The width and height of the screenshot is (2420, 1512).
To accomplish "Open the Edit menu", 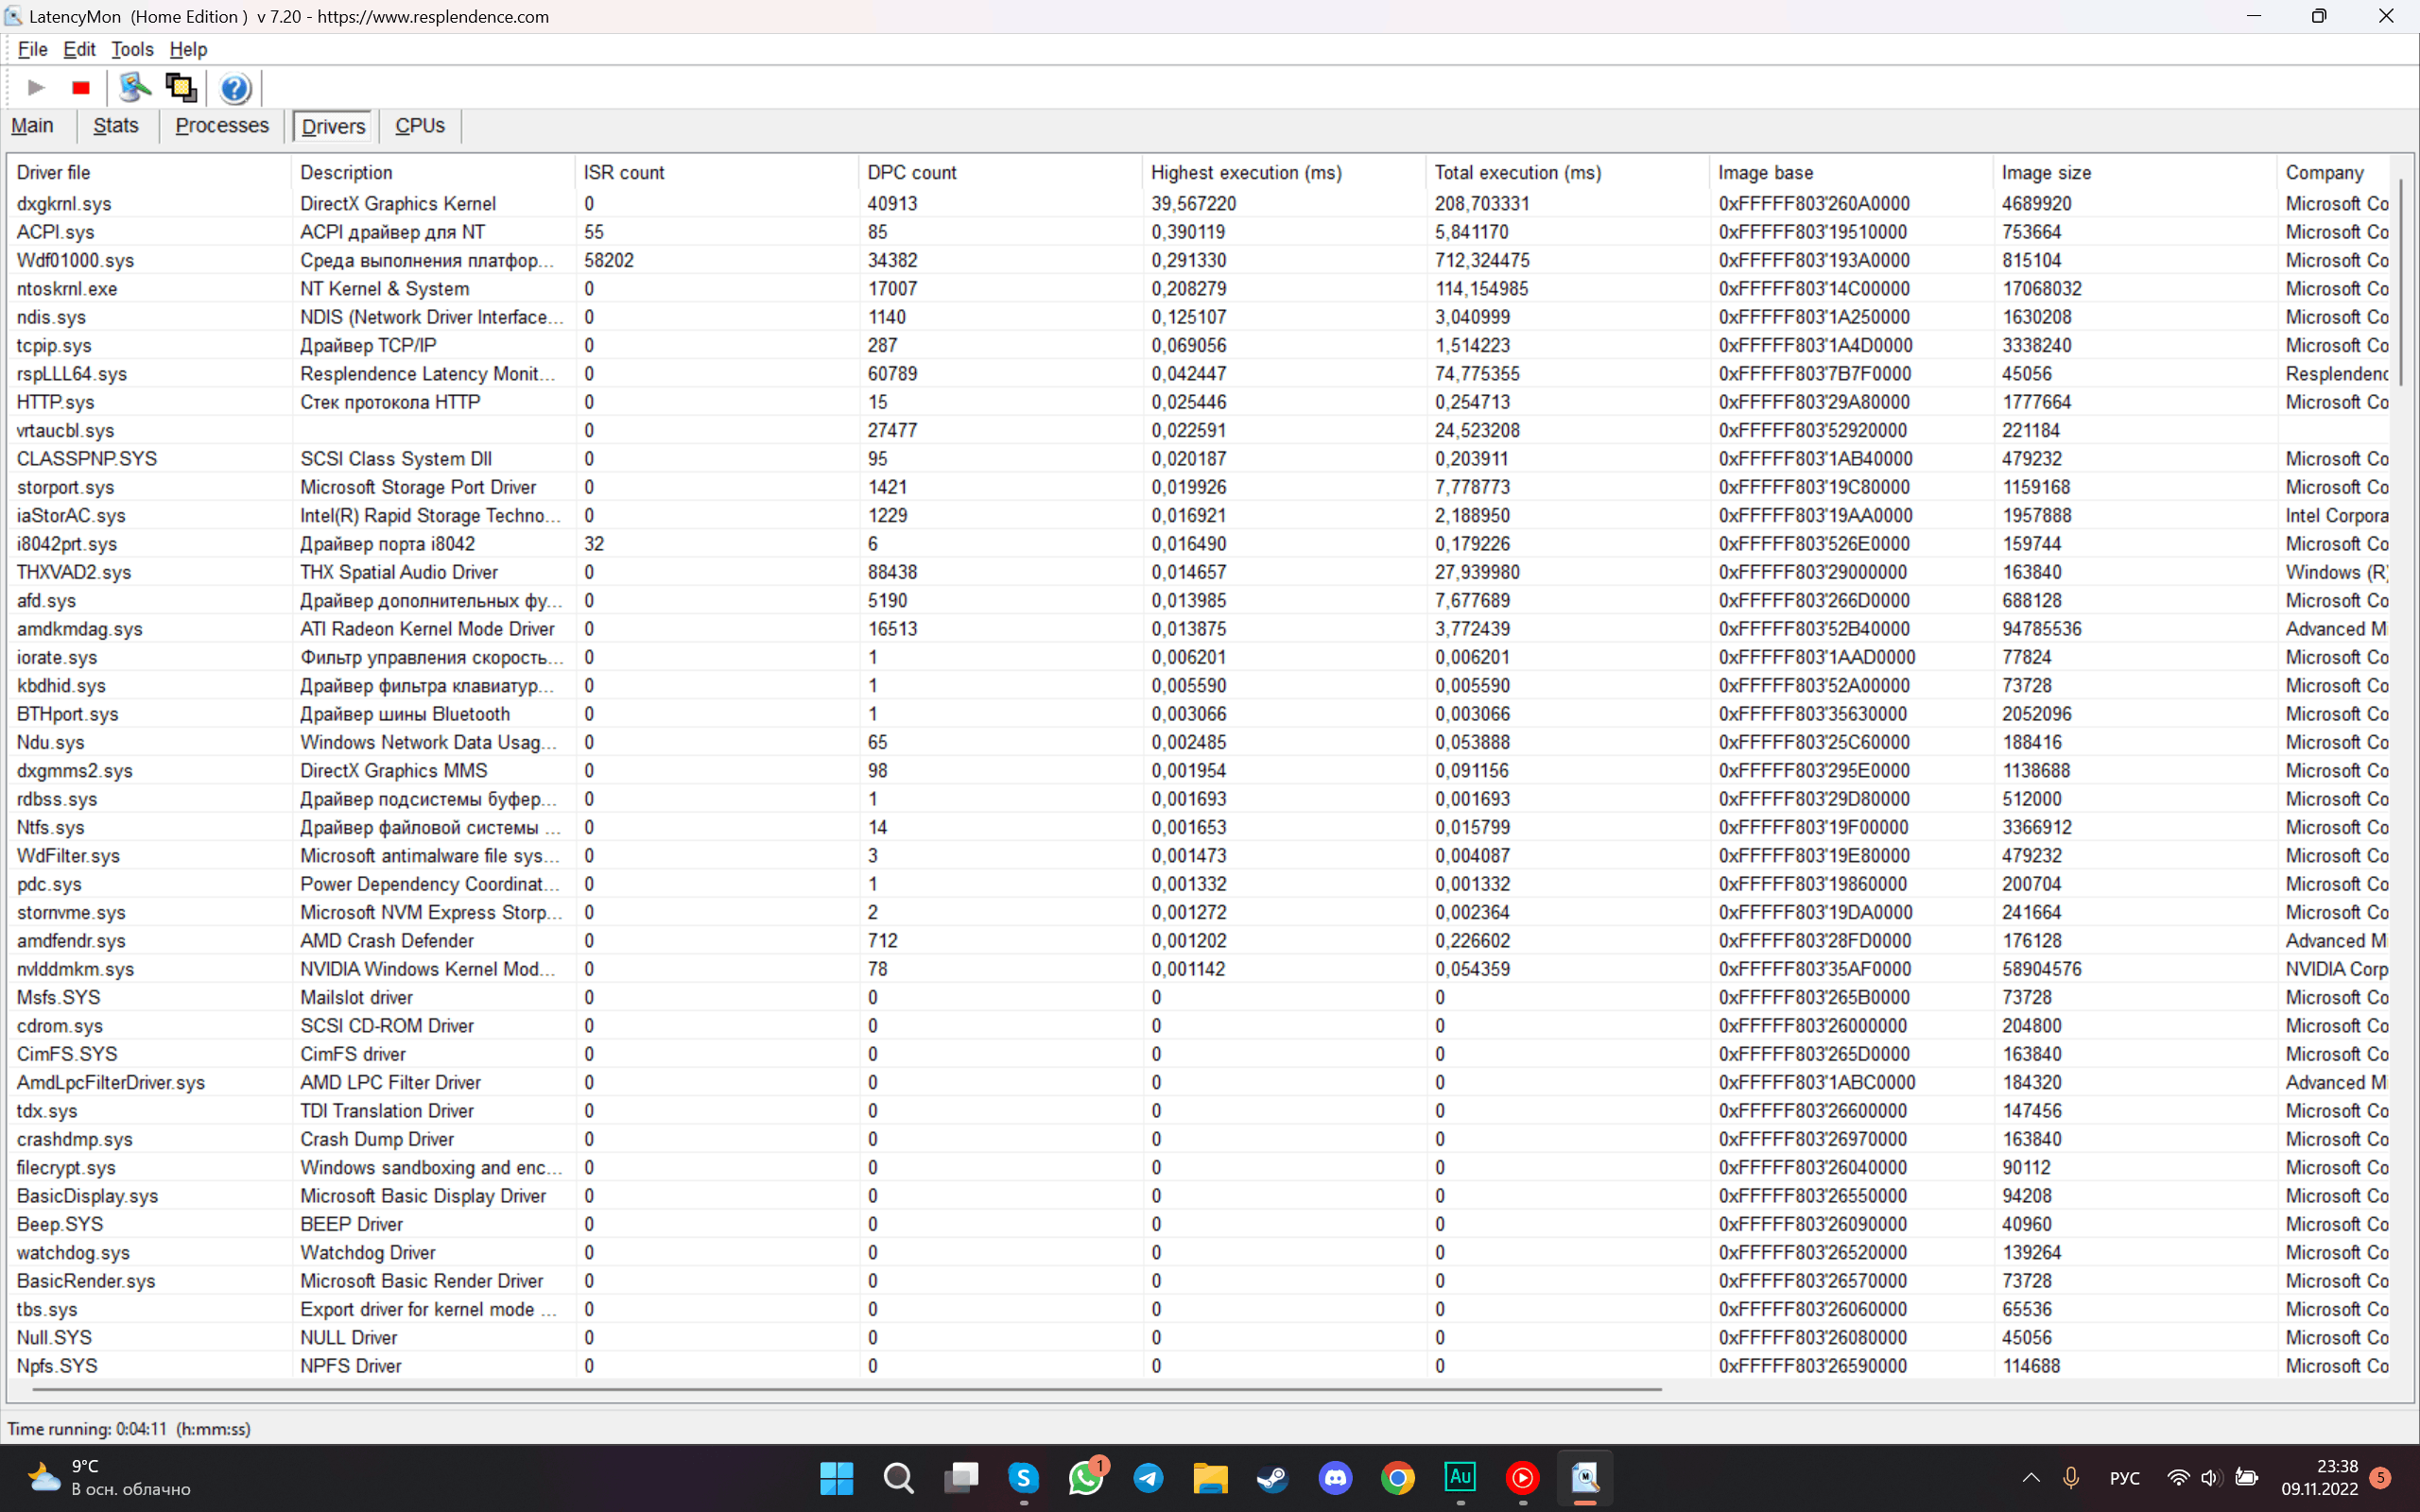I will pos(79,49).
